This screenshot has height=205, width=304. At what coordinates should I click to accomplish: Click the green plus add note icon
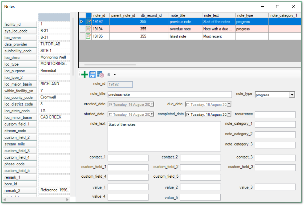tap(85, 75)
